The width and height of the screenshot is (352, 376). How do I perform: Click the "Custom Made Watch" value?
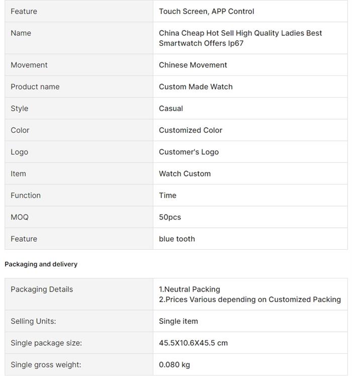196,86
